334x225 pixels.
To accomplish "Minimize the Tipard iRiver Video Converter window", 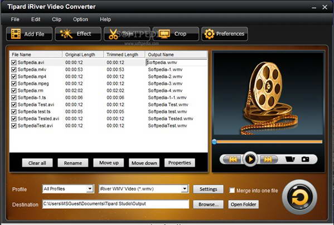I will click(x=314, y=7).
